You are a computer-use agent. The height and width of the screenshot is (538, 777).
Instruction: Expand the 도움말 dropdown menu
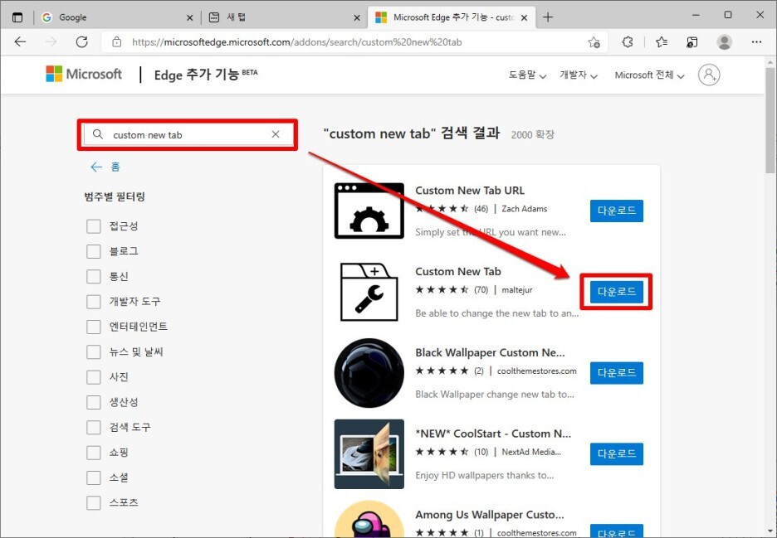(x=527, y=75)
